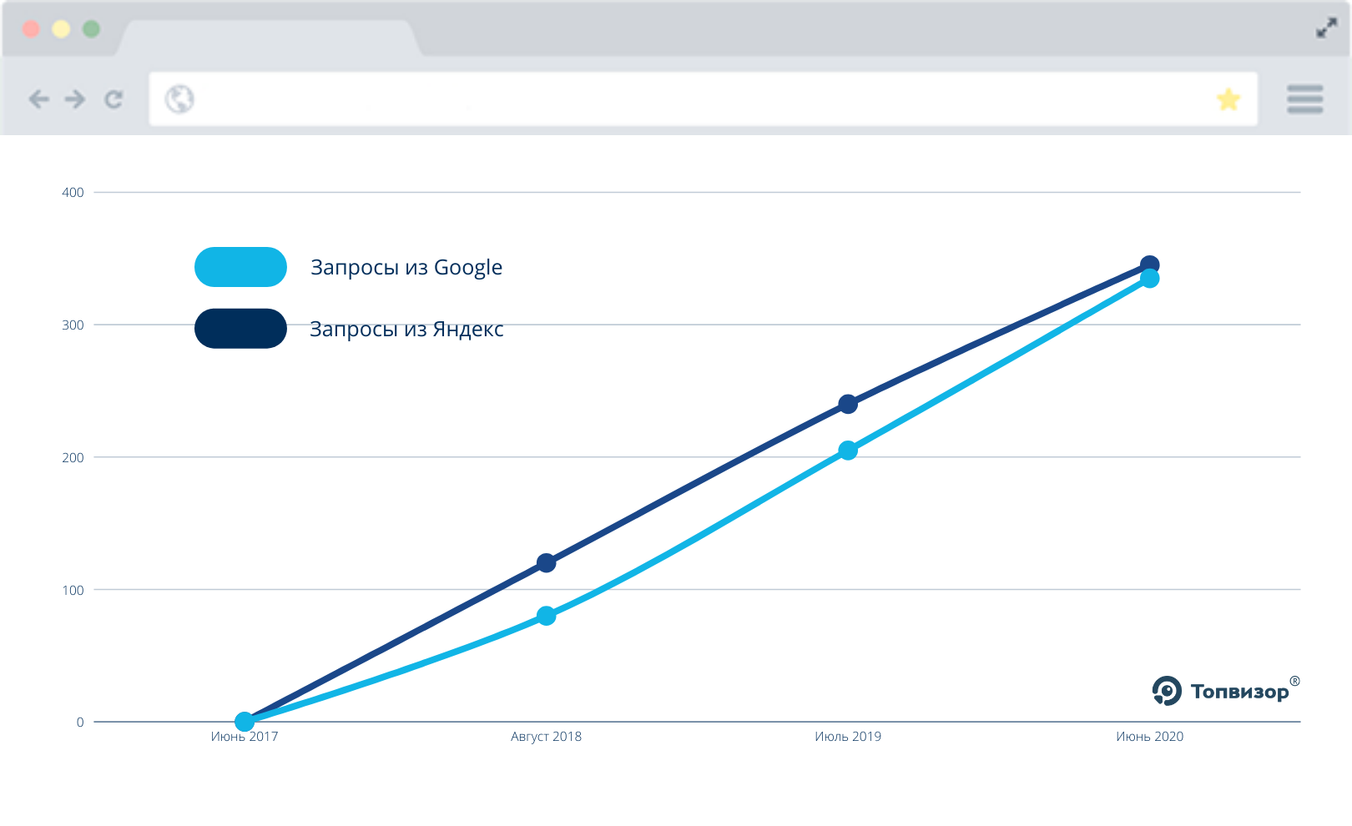Click the dark blue Яндекс legend swatch

(x=240, y=329)
